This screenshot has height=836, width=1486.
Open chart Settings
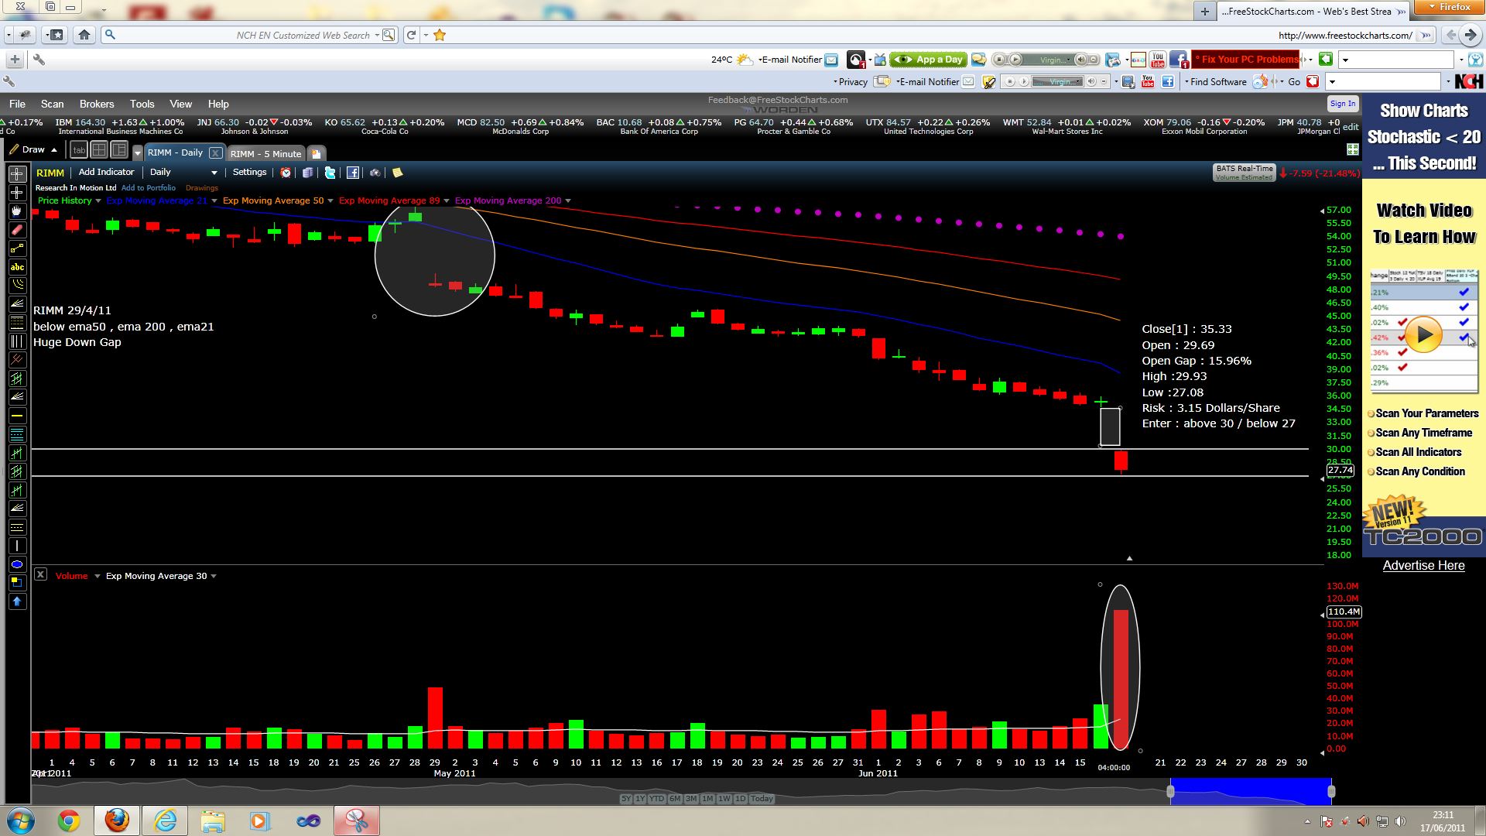[x=249, y=173]
